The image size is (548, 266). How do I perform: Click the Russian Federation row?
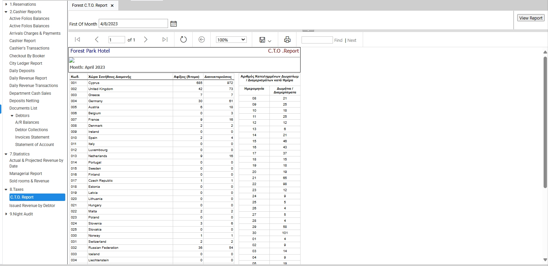[152, 247]
